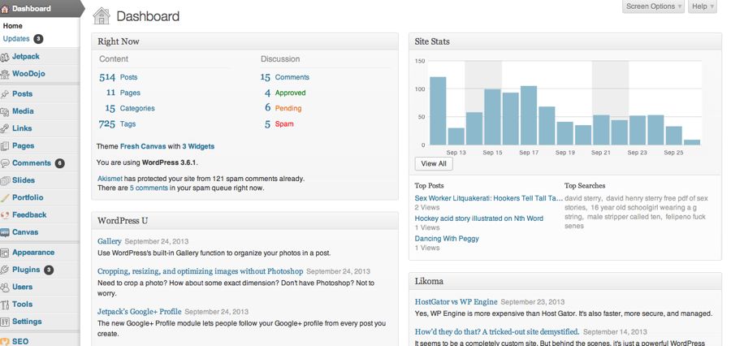View the 725 Tags link
This screenshot has height=346, width=731.
click(x=117, y=124)
